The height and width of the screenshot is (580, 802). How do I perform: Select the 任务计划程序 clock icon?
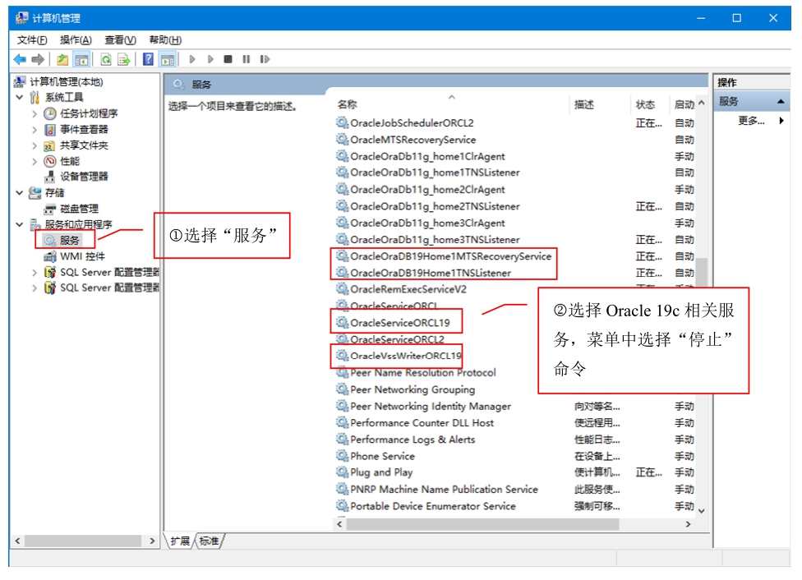tap(49, 113)
